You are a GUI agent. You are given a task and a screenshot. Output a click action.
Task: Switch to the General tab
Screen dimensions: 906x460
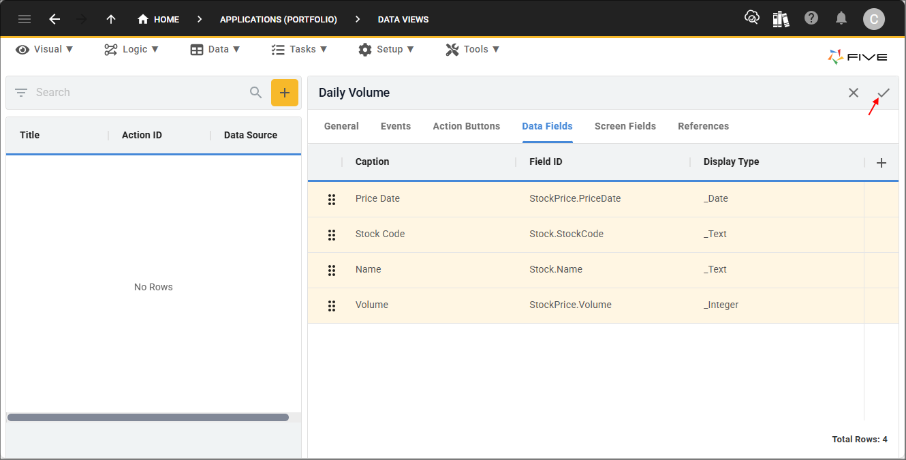point(341,126)
